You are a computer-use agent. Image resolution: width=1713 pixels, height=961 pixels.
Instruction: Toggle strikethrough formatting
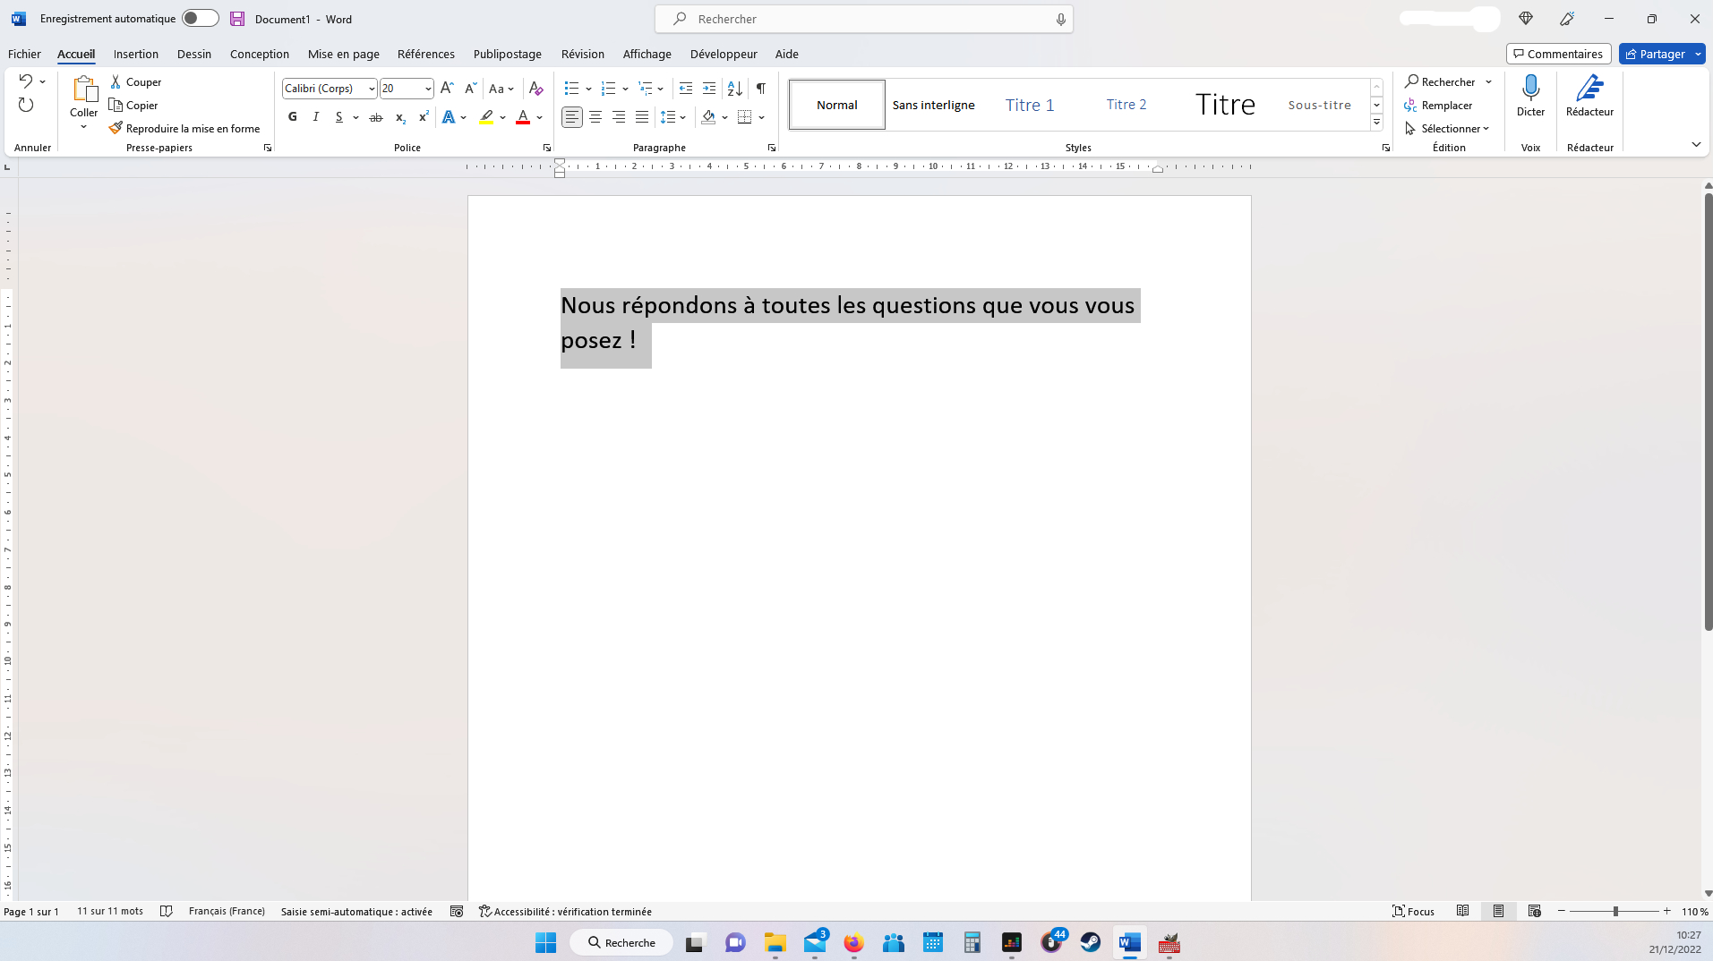(376, 117)
